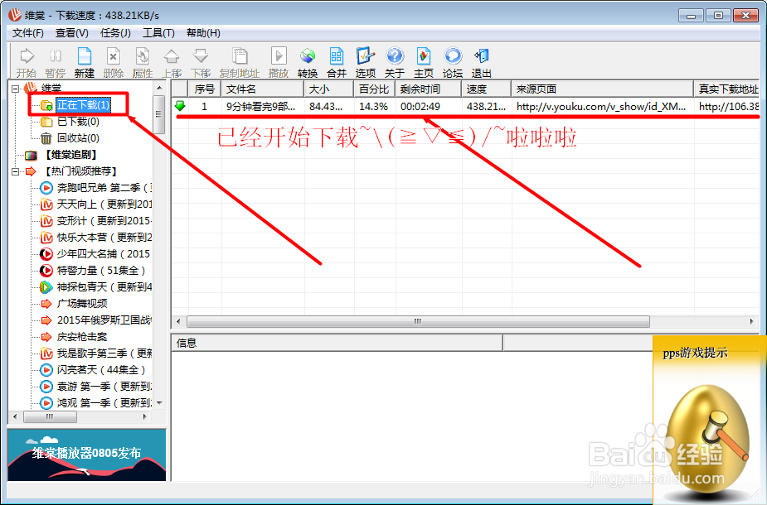Open the 任务(J) menu

[x=115, y=33]
